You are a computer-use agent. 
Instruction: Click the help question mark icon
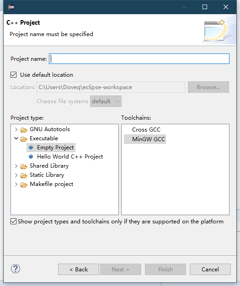[x=16, y=269]
